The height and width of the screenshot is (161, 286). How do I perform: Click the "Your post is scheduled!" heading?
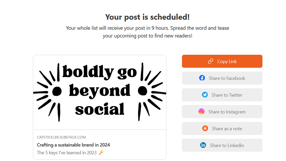[147, 17]
